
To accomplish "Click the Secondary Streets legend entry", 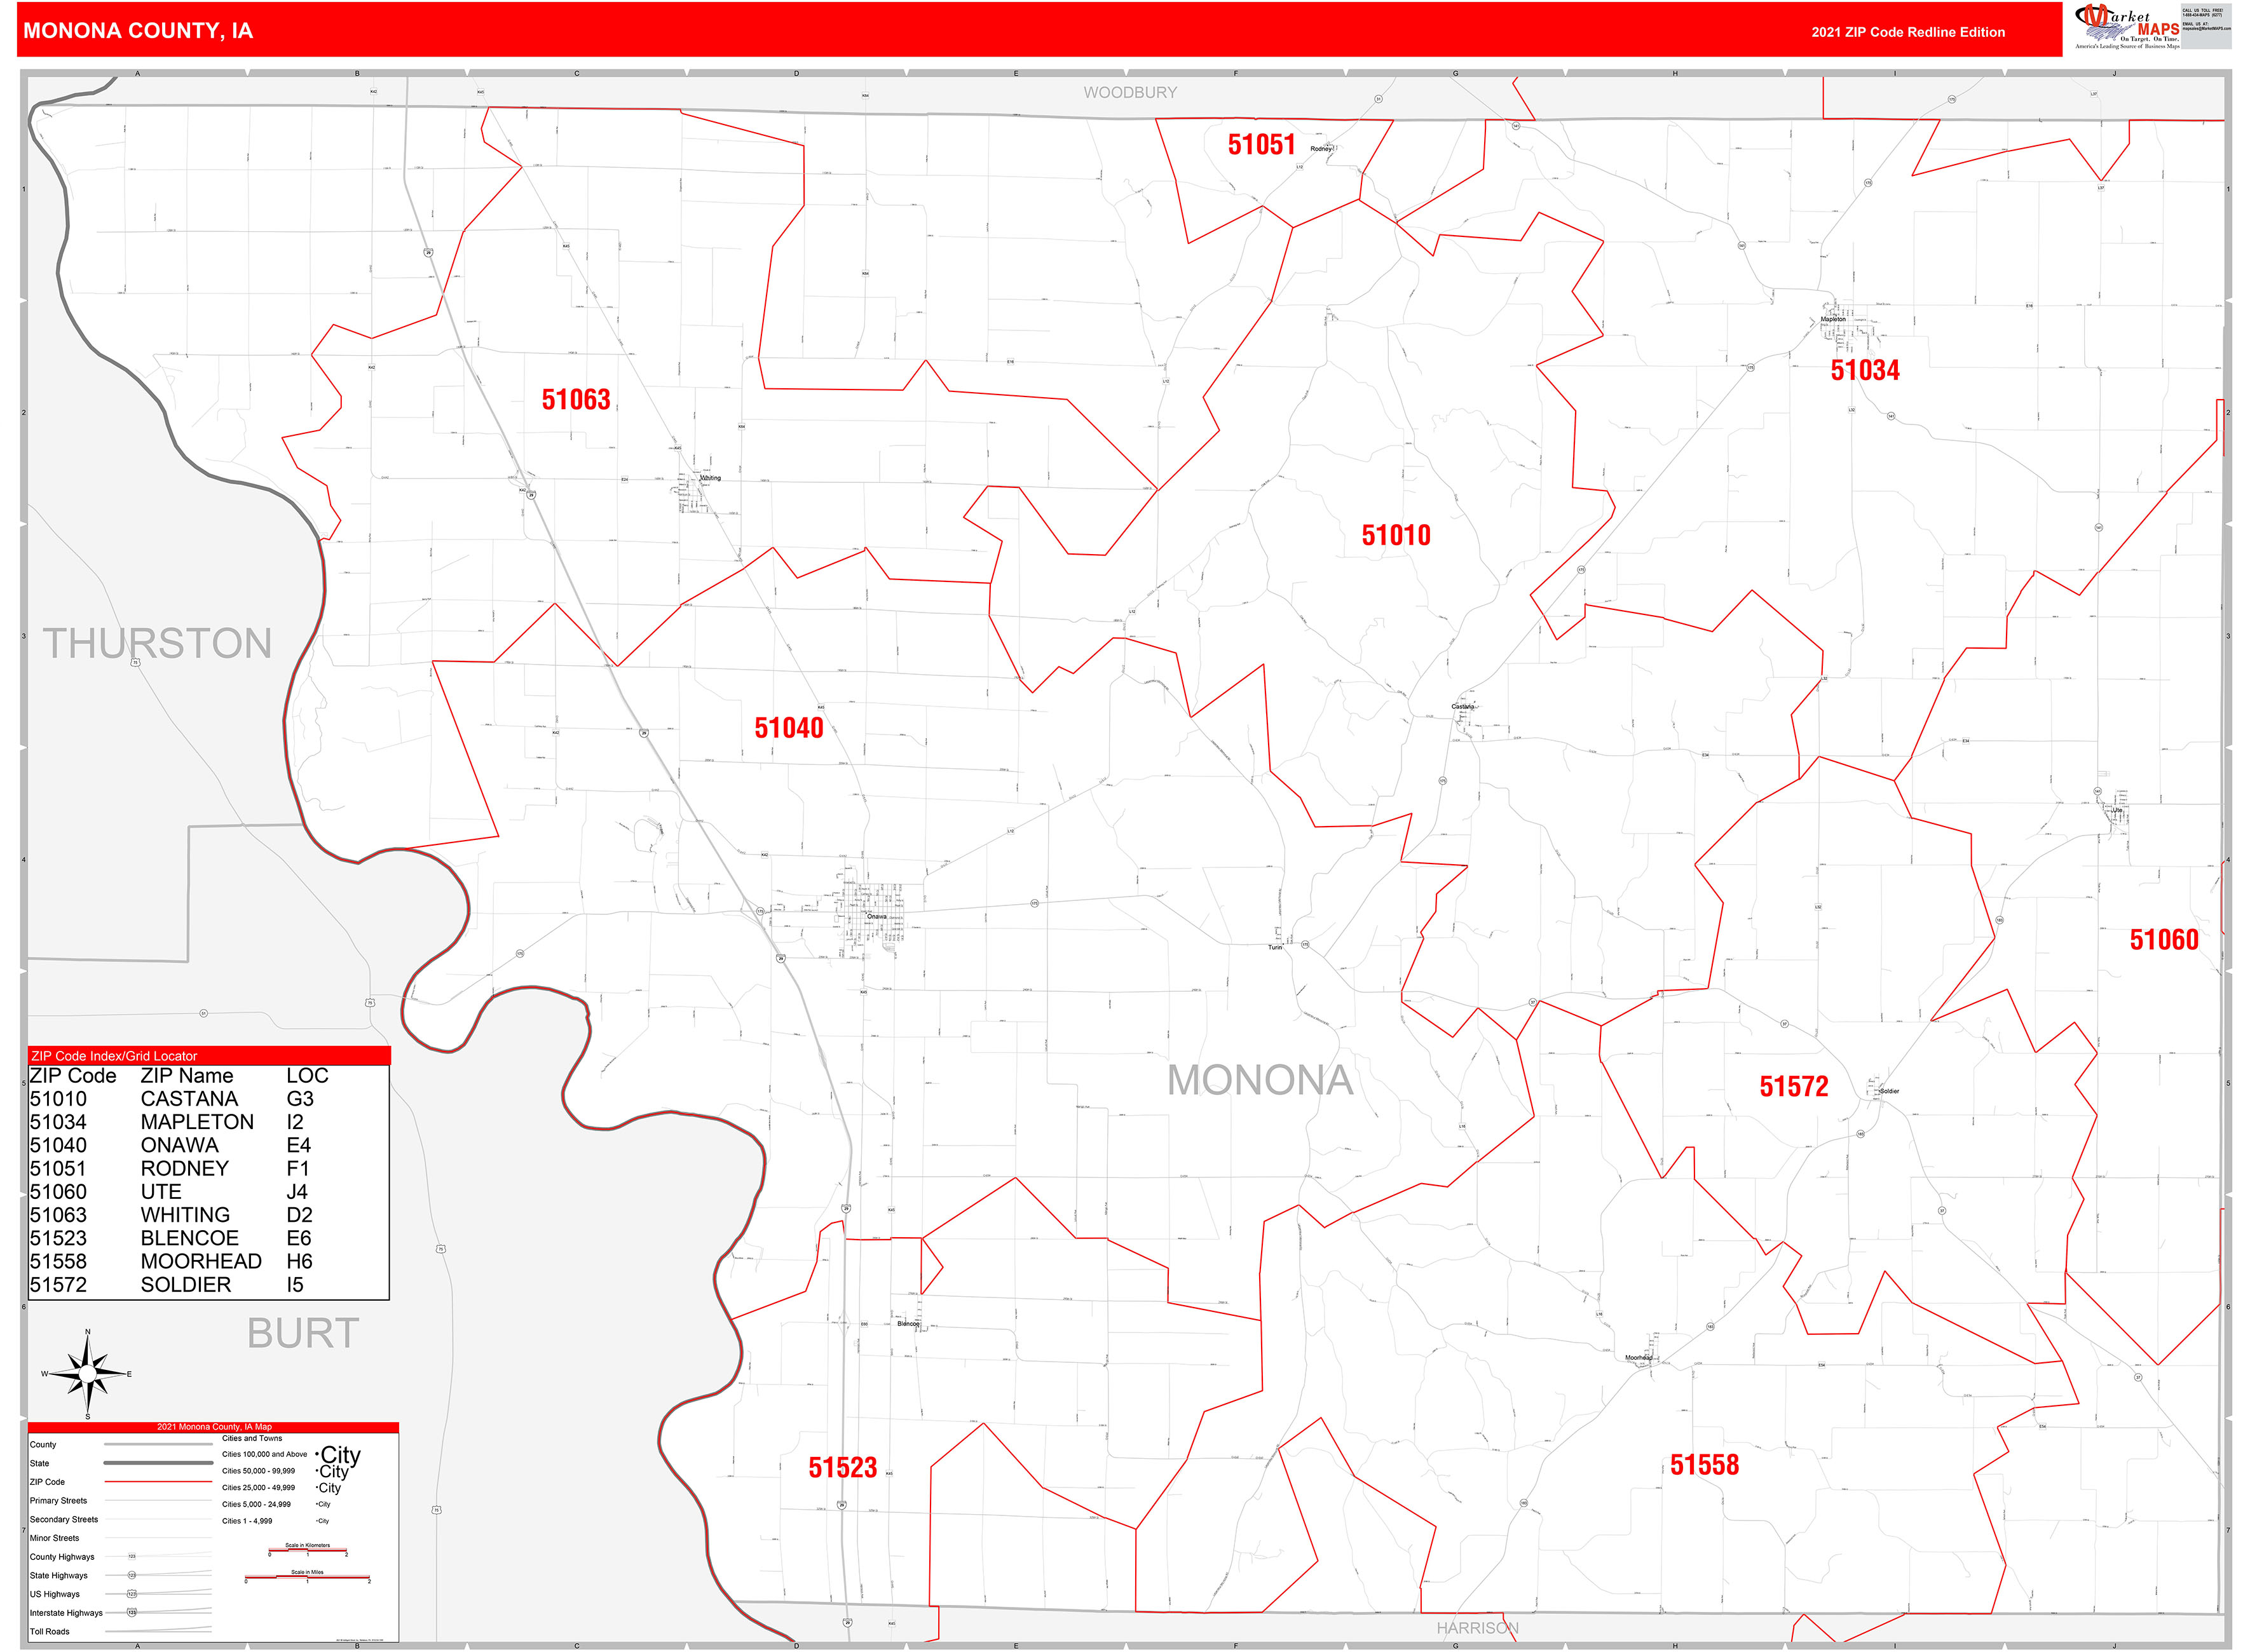I will point(64,1520).
